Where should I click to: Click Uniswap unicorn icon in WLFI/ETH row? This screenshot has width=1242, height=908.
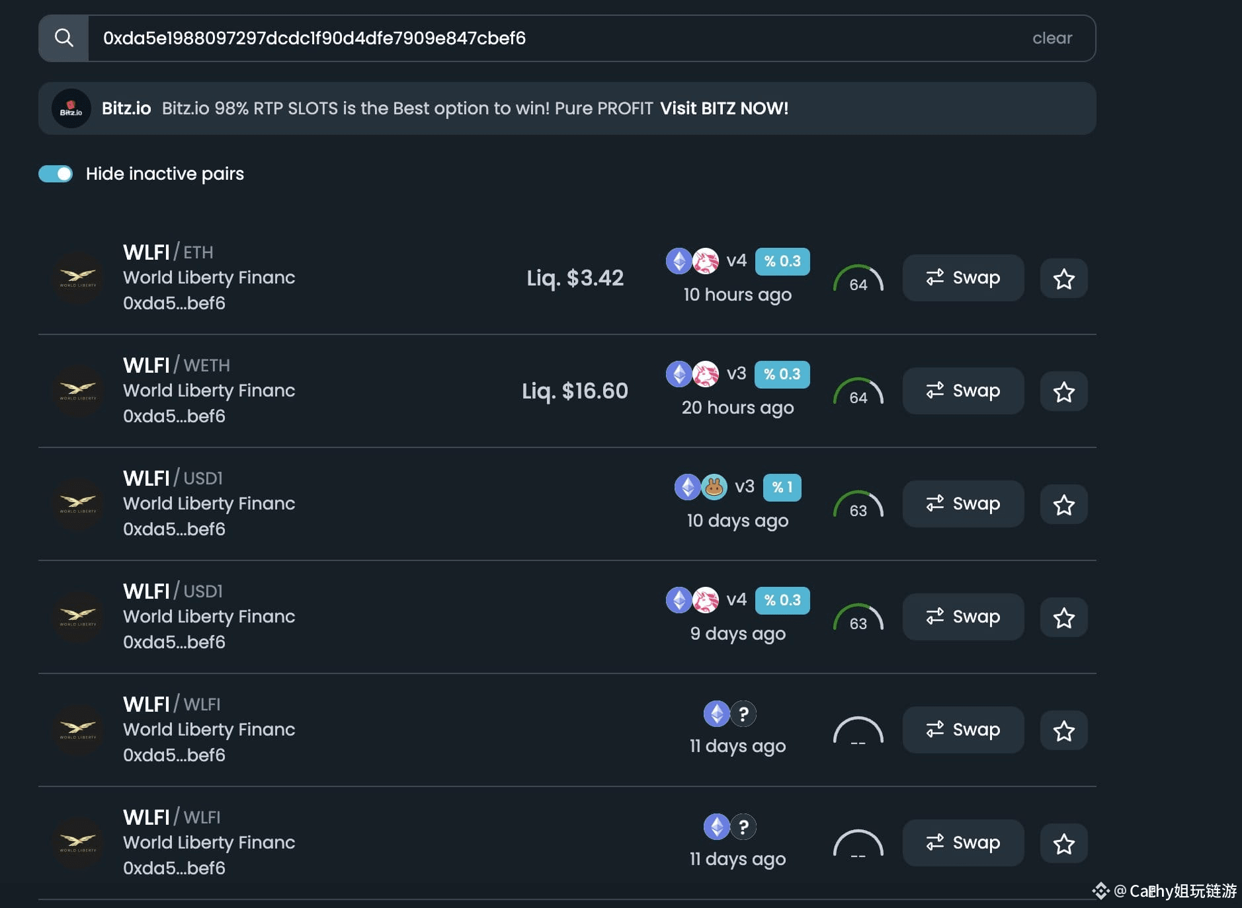[x=706, y=261]
